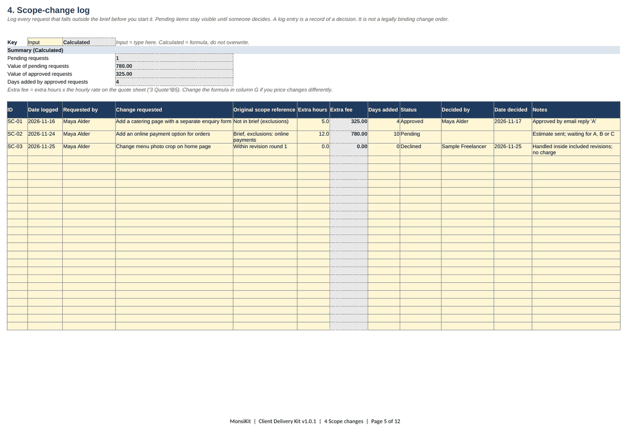This screenshot has width=627, height=431.
Task: Click the 'Change requested' column header
Action: [174, 110]
